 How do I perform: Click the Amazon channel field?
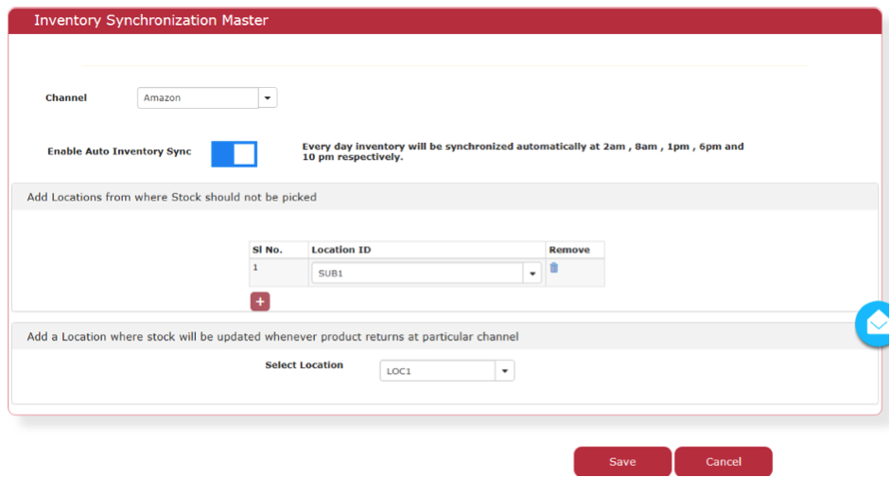tap(198, 97)
